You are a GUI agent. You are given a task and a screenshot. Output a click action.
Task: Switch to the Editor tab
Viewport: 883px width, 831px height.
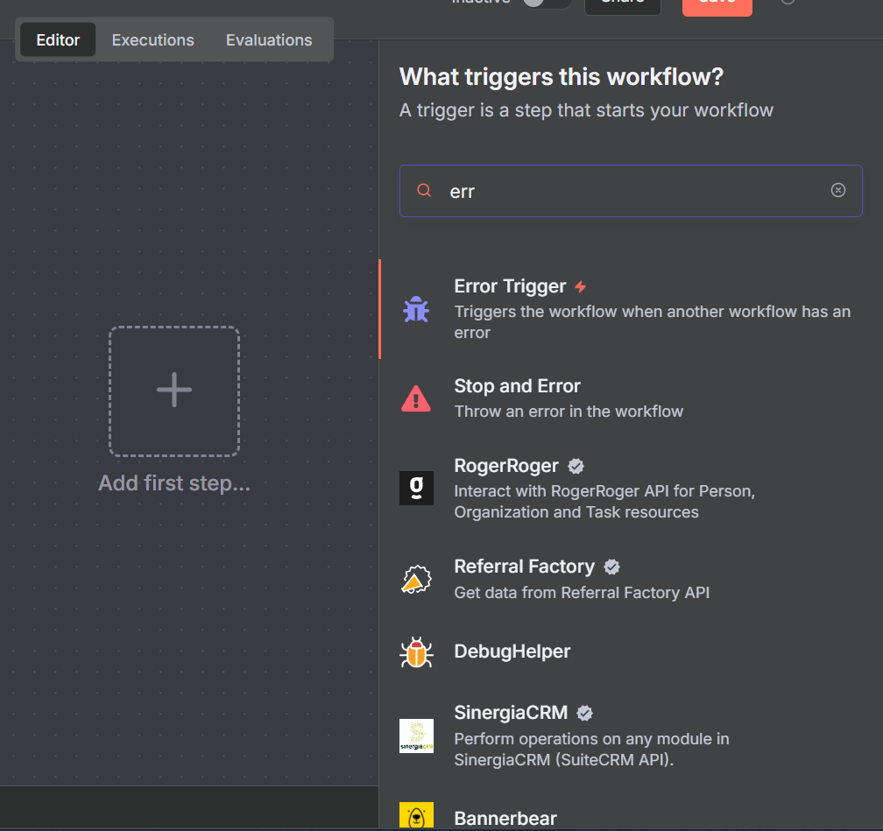(x=58, y=40)
